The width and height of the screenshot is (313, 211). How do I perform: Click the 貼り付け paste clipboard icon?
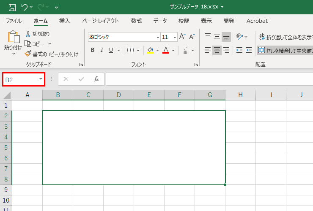(x=14, y=37)
